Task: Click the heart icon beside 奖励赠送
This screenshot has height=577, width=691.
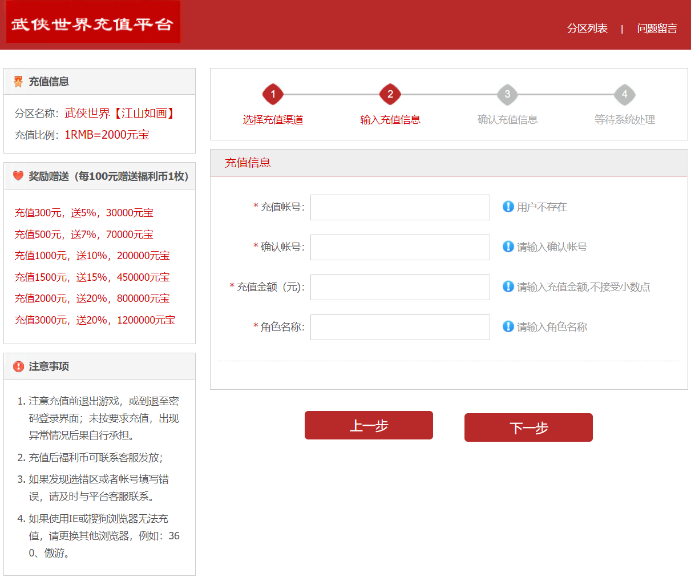Action: [x=18, y=176]
